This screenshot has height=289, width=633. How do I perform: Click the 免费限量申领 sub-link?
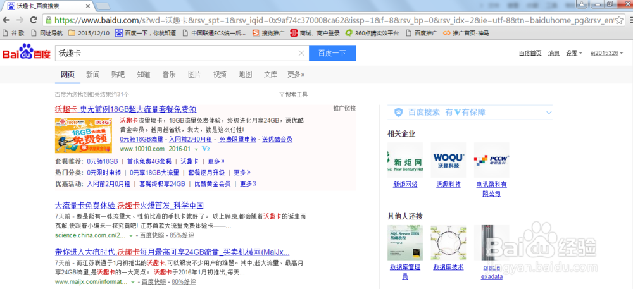click(238, 139)
